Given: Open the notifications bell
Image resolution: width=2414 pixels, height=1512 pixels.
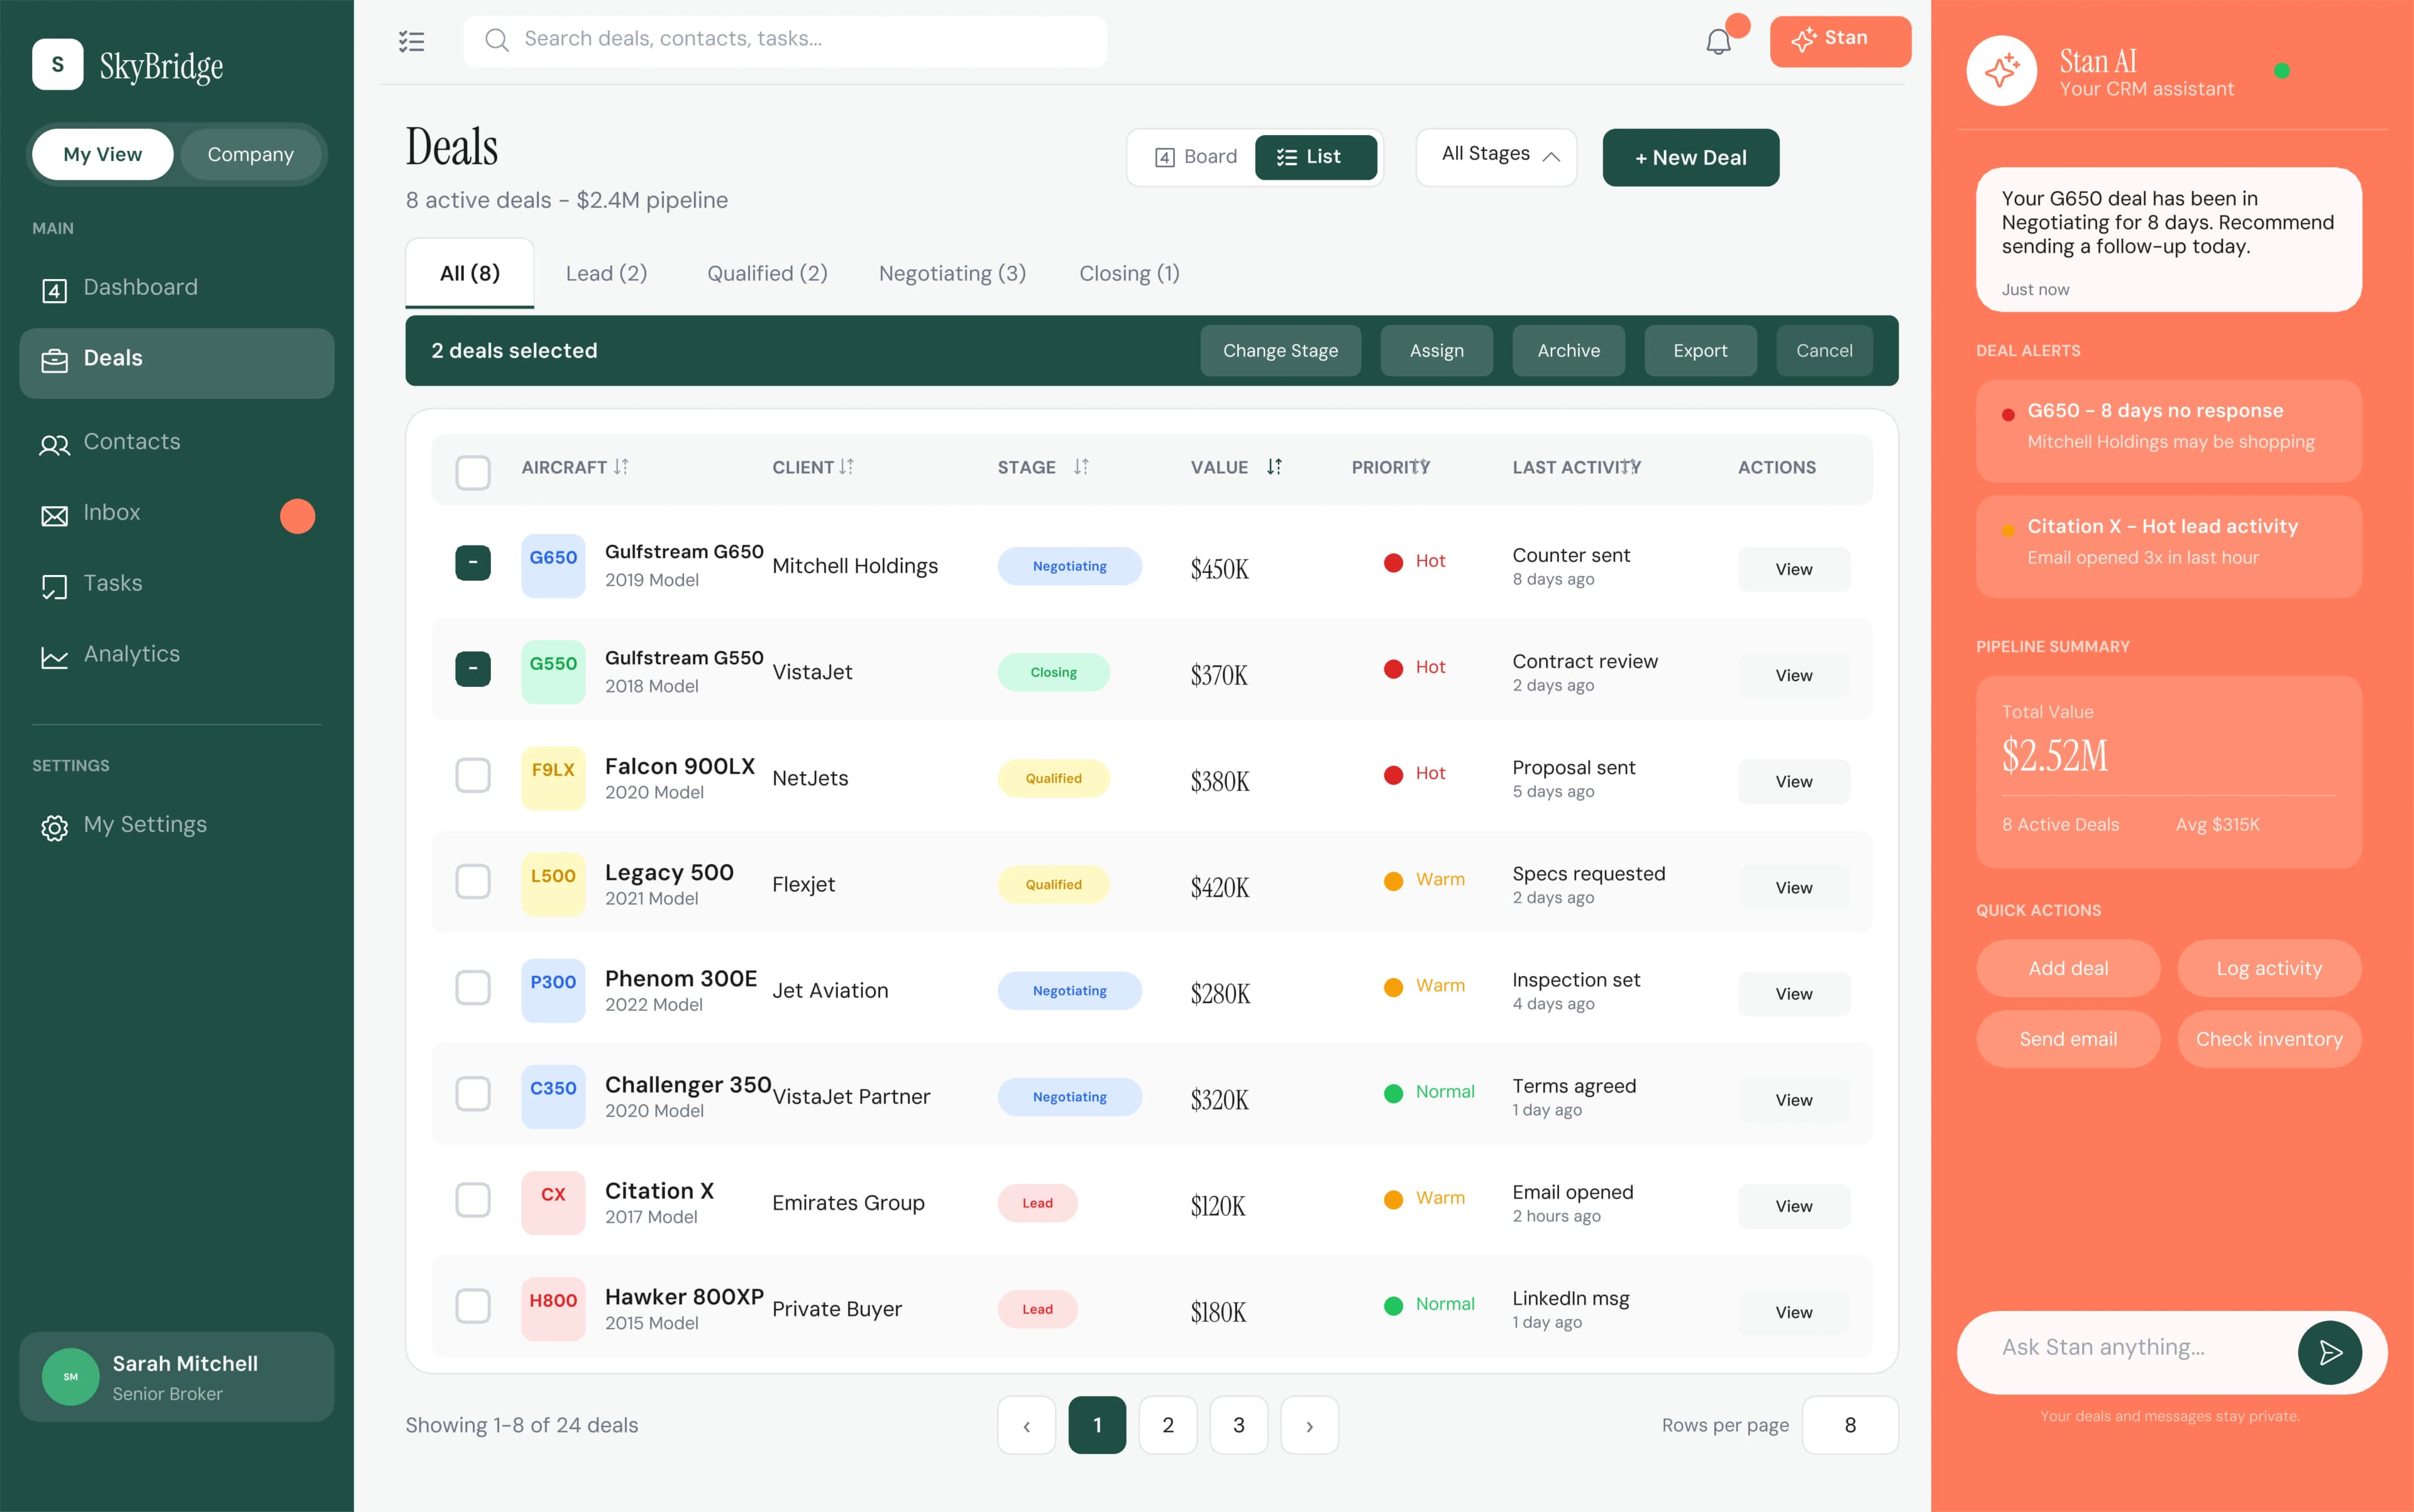Looking at the screenshot, I should (x=1719, y=41).
